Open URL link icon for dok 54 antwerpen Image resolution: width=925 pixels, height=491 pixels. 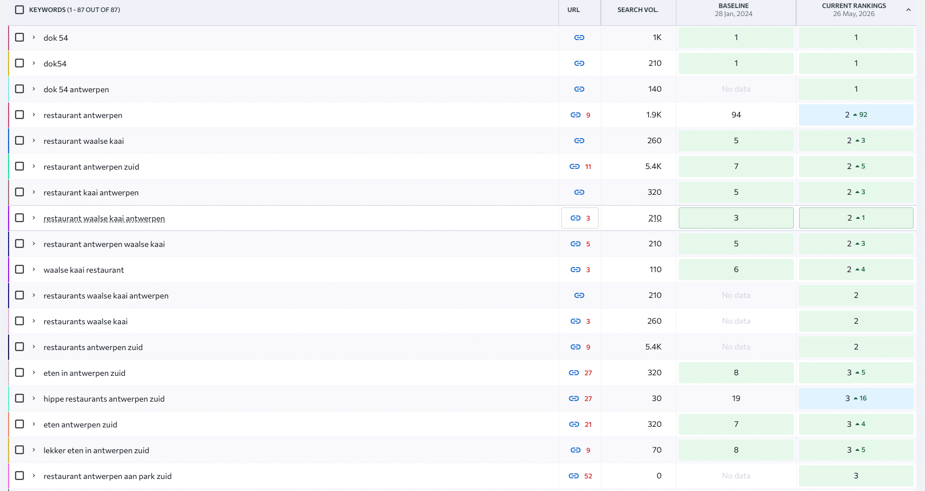pos(579,89)
